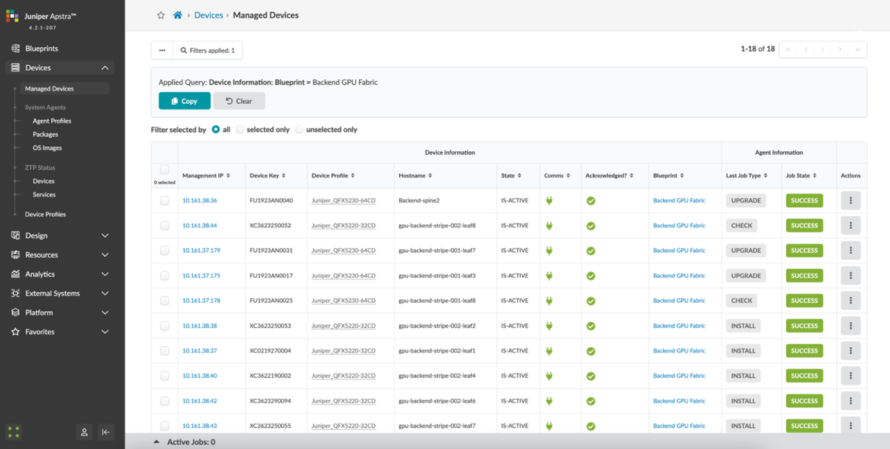Open the Filters applied search box

(x=207, y=51)
